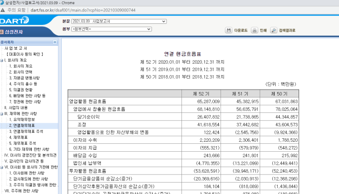Click the print (인쇄) printer icon
This screenshot has height=194, width=339.
click(x=254, y=30)
